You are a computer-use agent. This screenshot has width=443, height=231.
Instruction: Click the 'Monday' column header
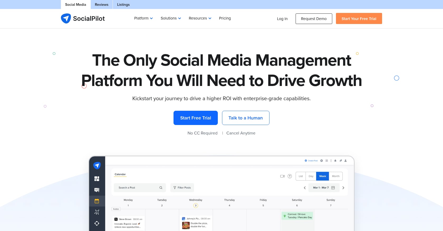click(128, 200)
